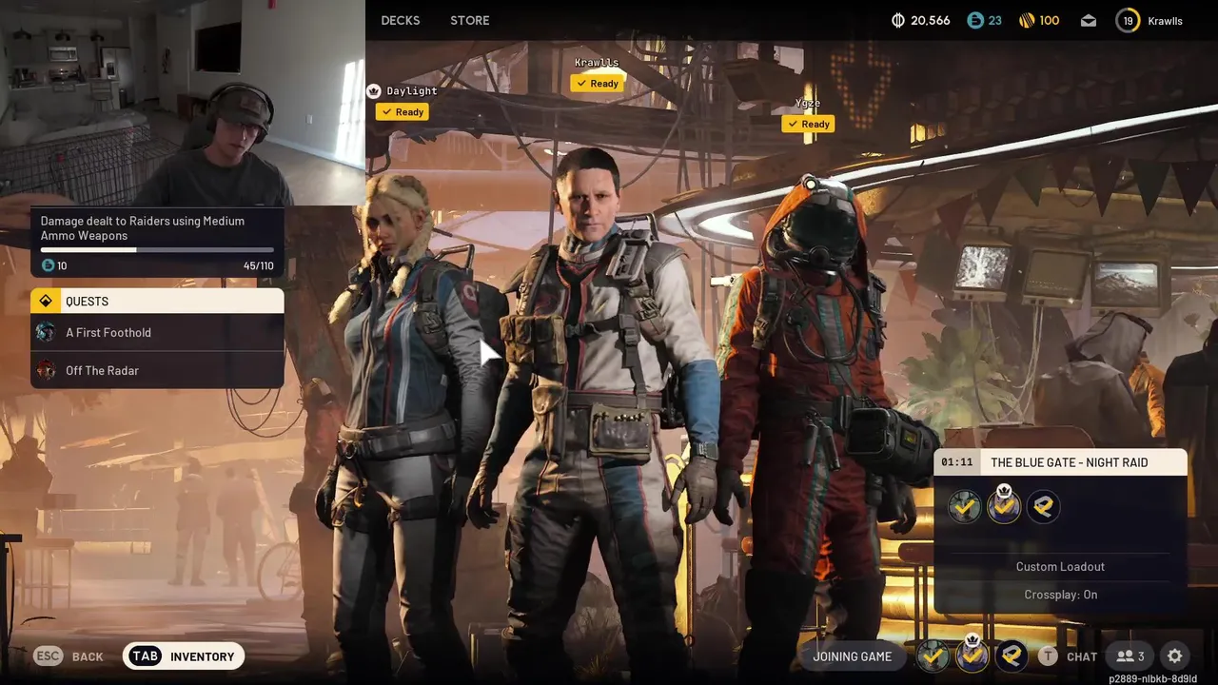Click the Off The Radar quest icon
This screenshot has width=1218, height=685.
coord(45,370)
